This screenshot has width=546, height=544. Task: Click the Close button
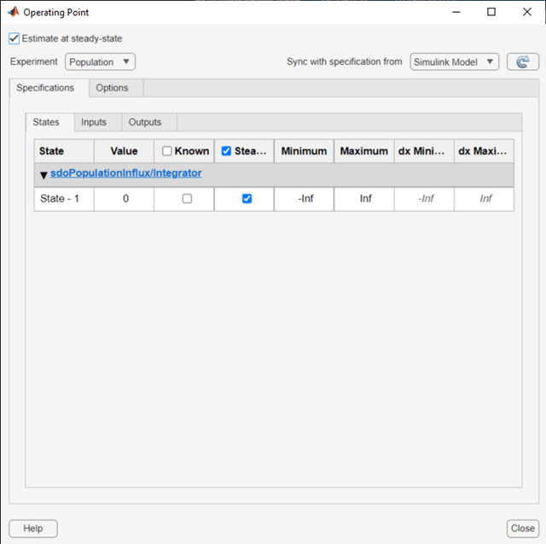(x=523, y=529)
